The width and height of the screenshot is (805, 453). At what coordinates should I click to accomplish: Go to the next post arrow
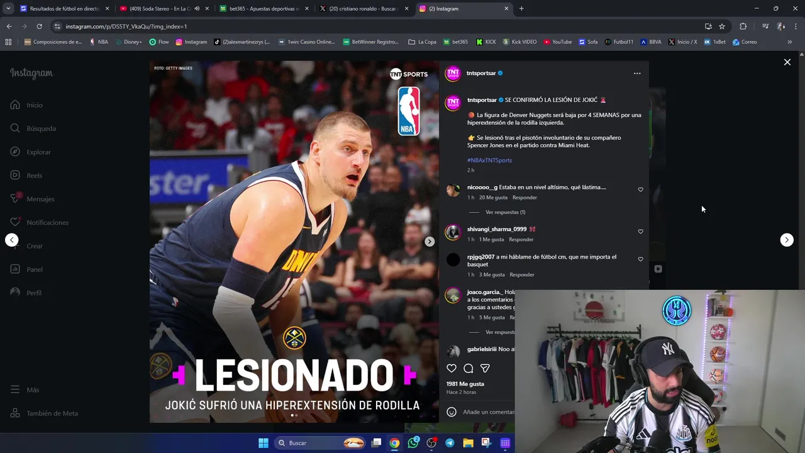[x=787, y=240]
